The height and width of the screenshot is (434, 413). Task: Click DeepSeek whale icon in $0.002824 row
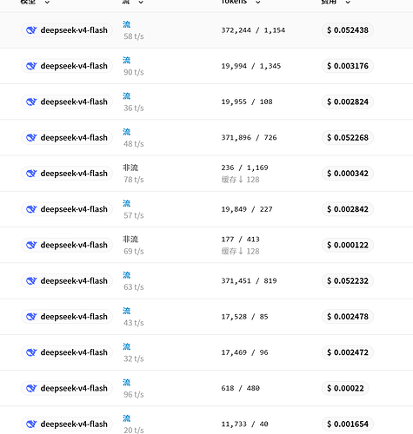(x=31, y=102)
